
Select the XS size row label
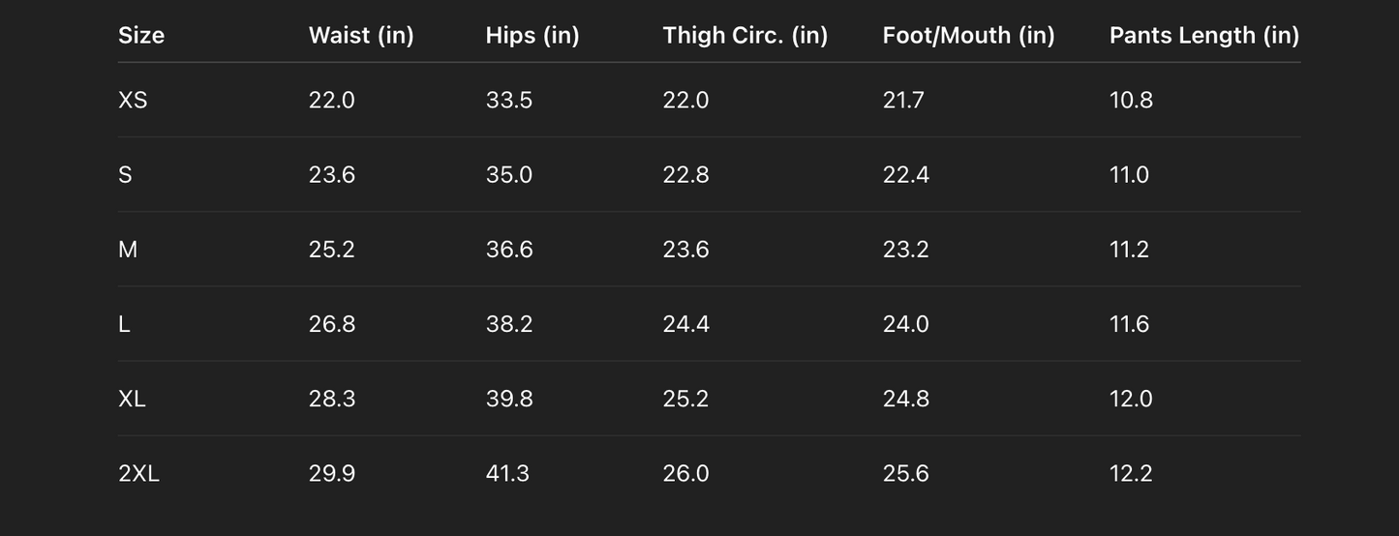pyautogui.click(x=133, y=101)
